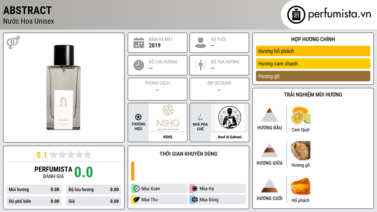Click the brown Hương gỗ accord bar
Screen dimensions: 377x212
pyautogui.click(x=313, y=76)
